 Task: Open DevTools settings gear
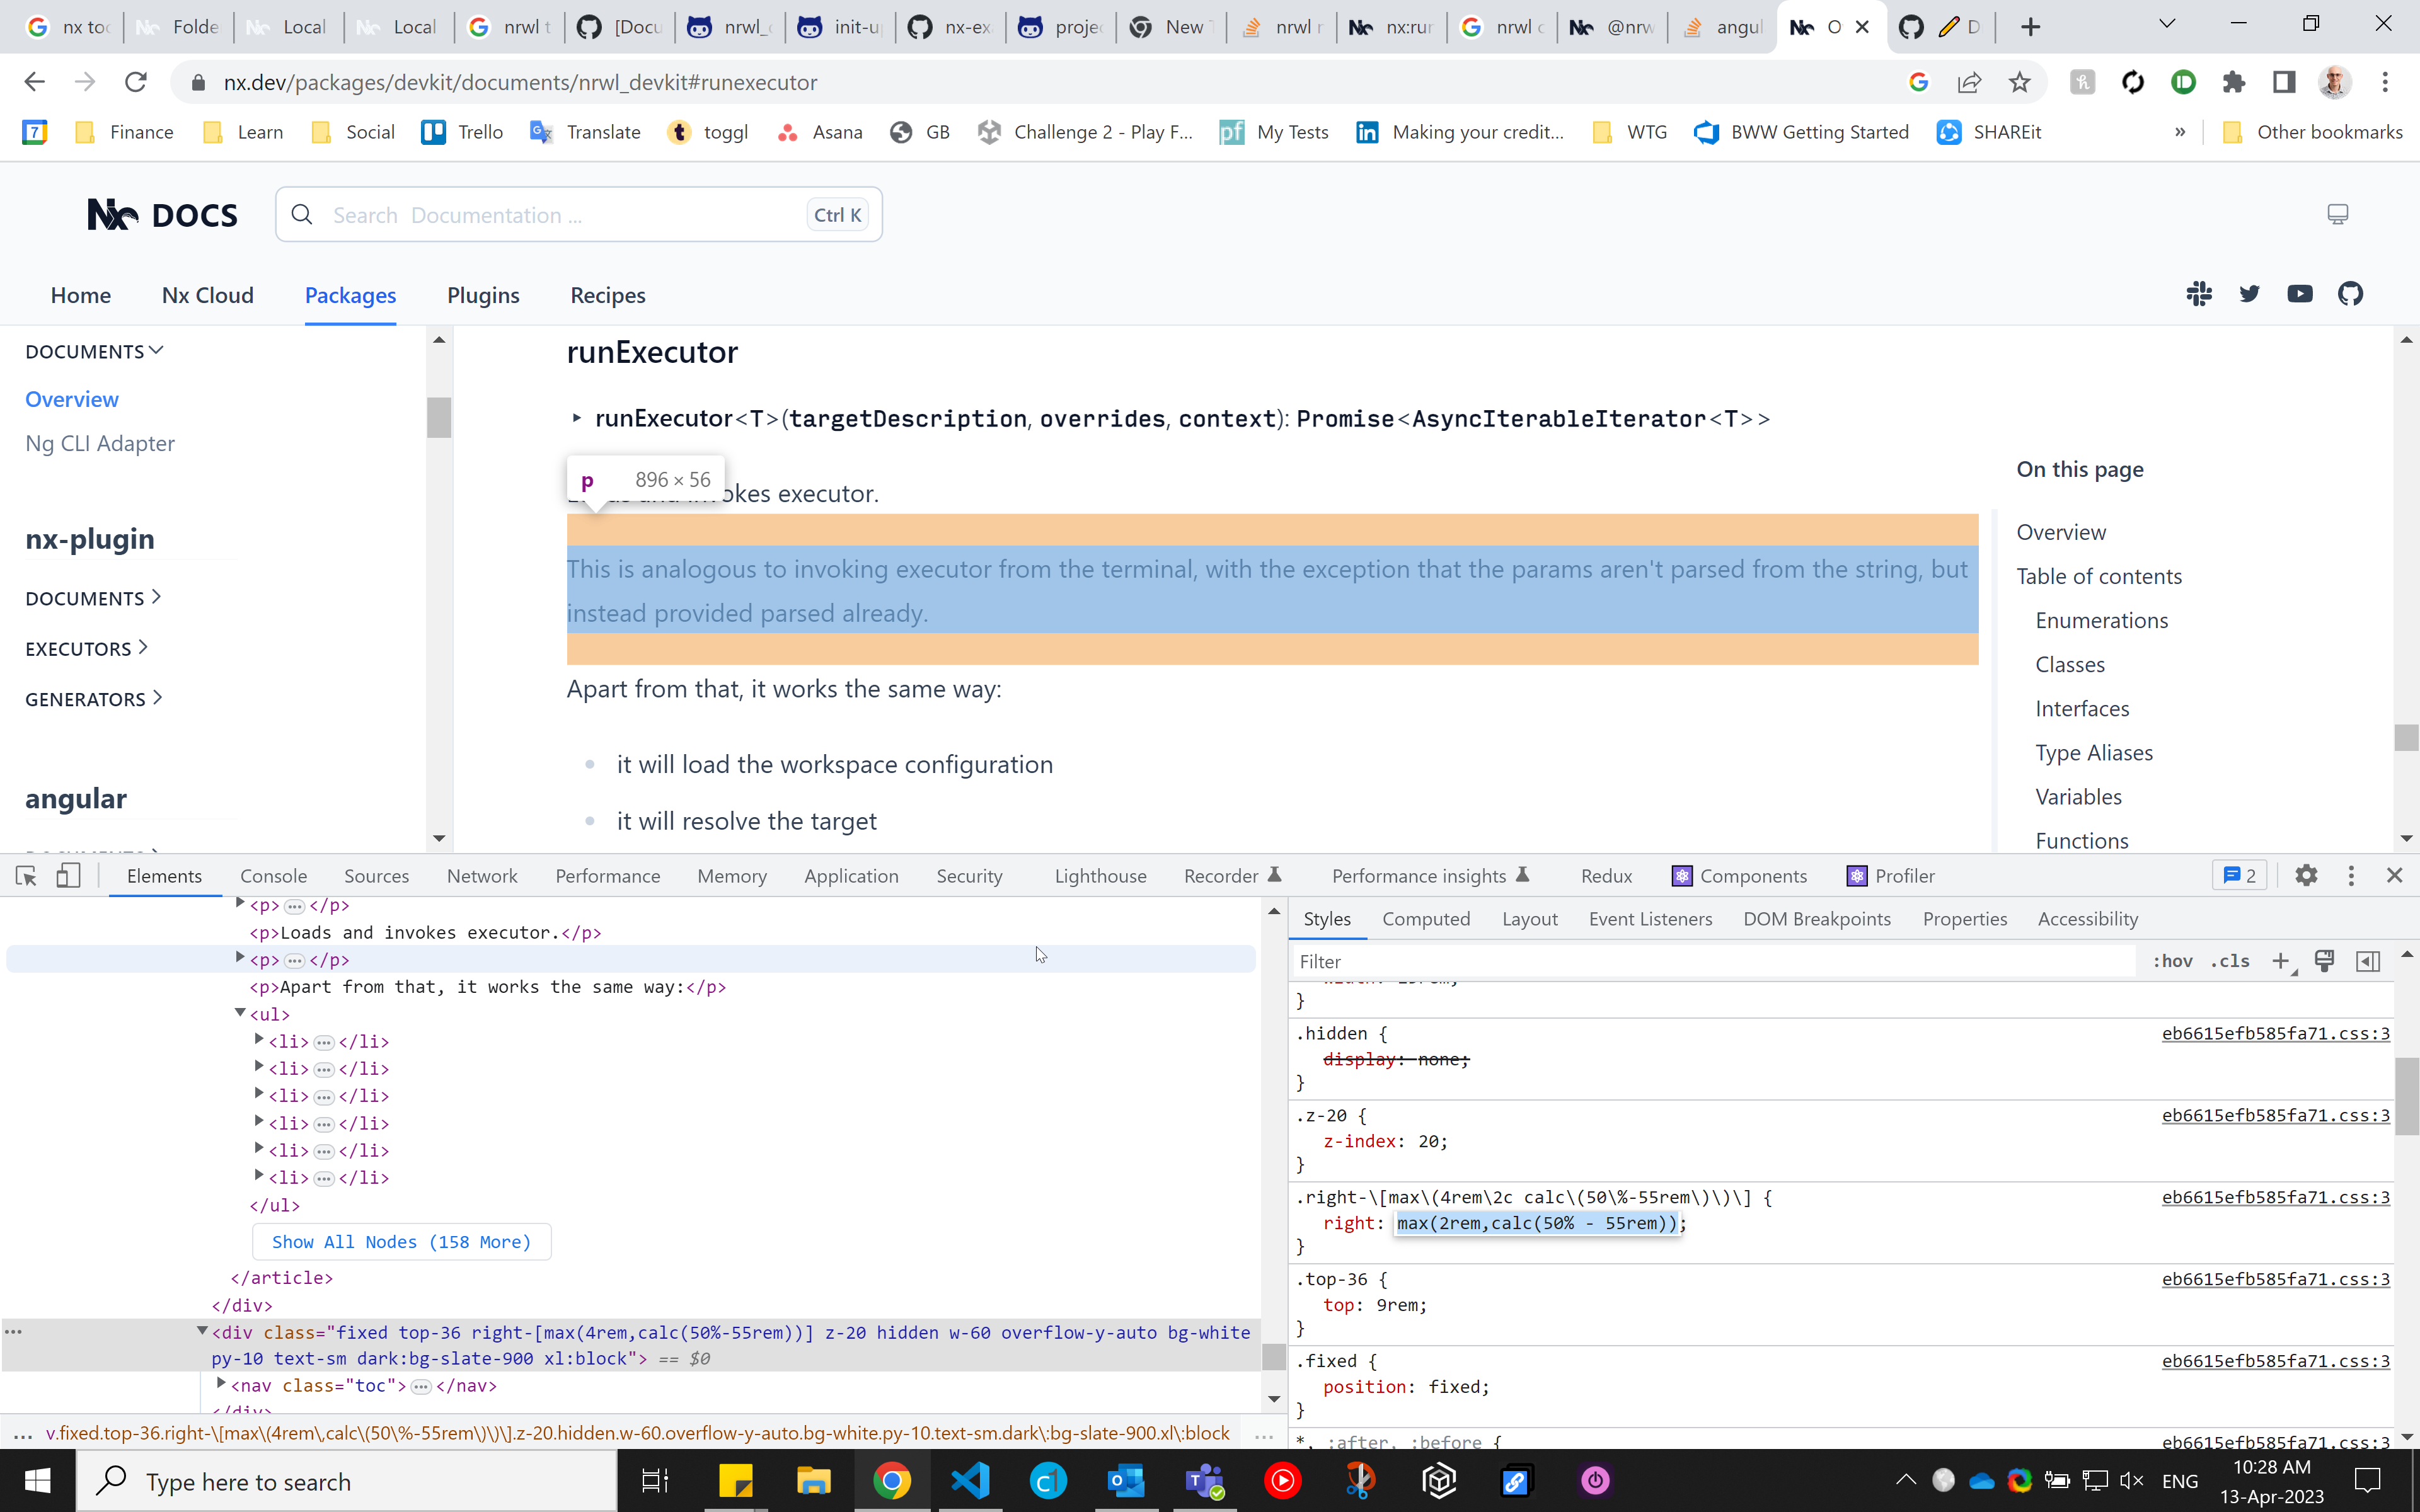[x=2307, y=875]
